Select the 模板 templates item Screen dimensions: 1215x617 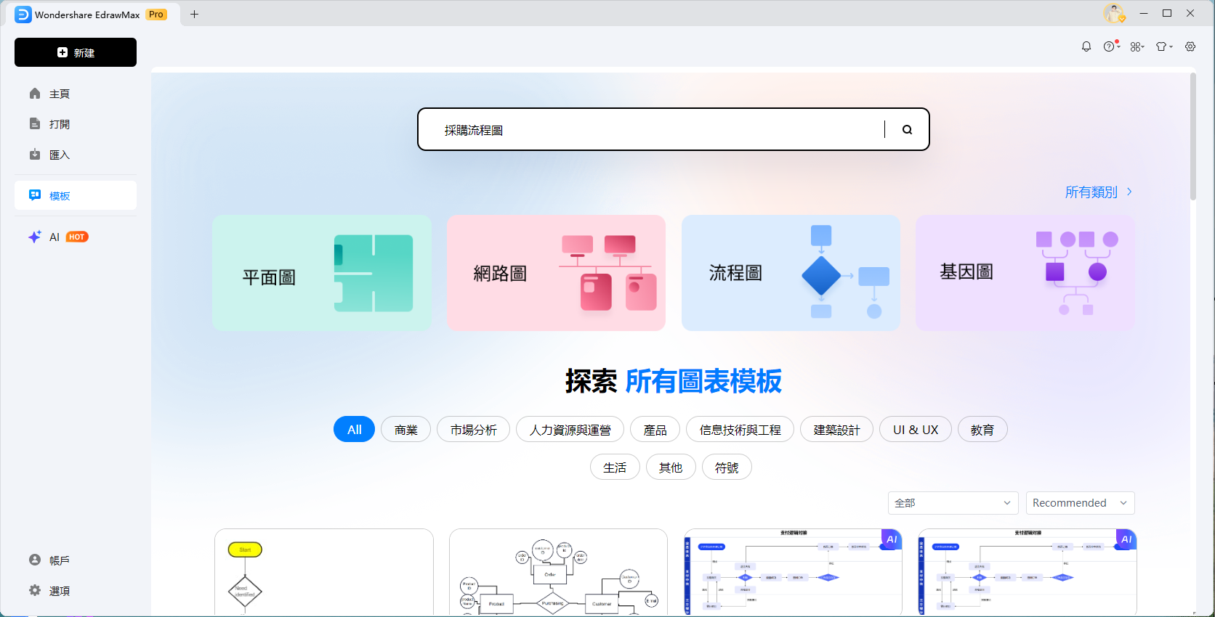(x=76, y=195)
